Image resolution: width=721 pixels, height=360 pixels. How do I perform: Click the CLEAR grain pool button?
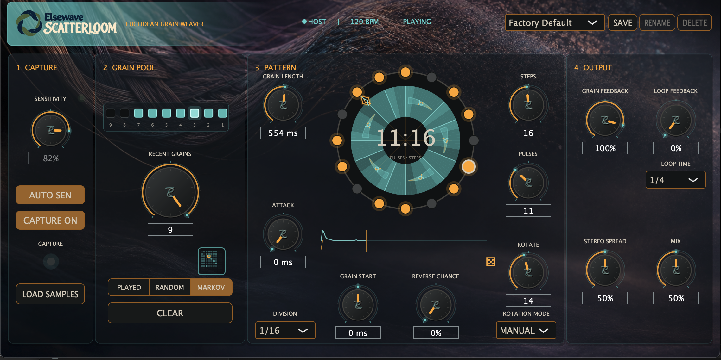(170, 313)
